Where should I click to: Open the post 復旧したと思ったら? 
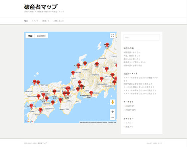pos(132,59)
